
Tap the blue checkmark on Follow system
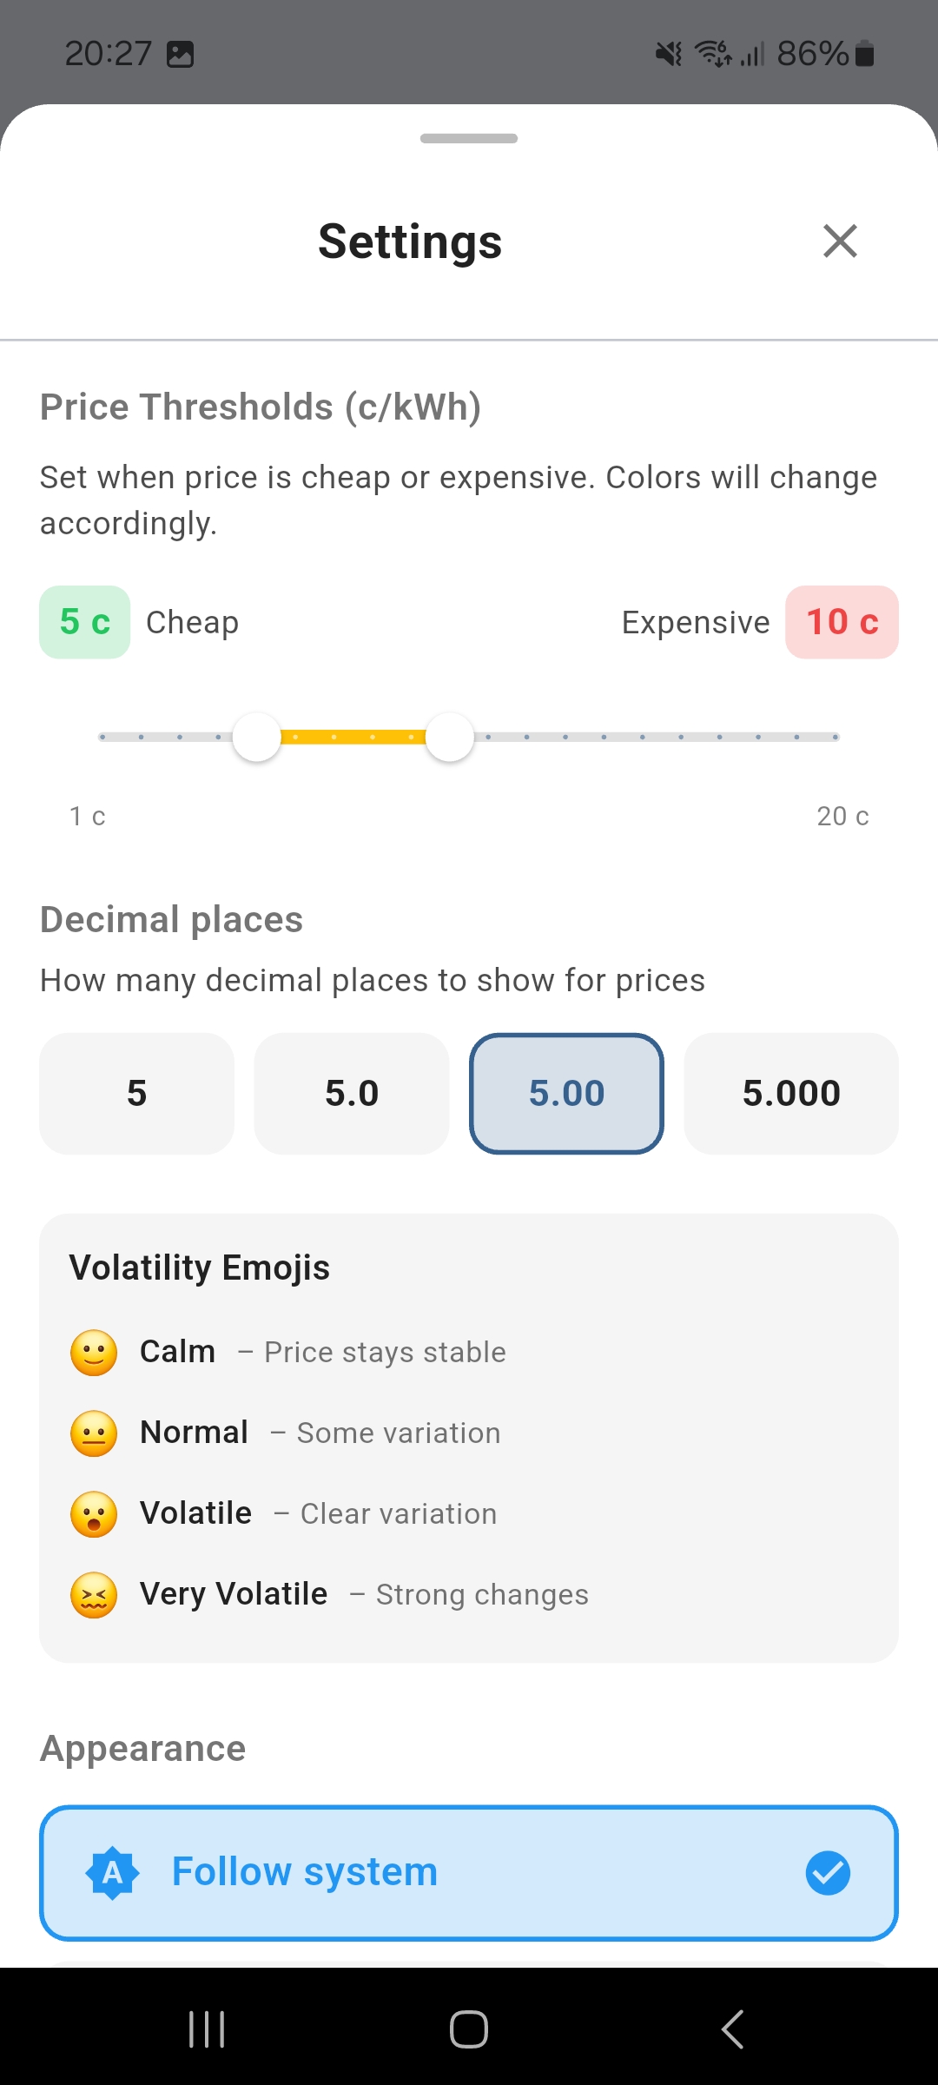[828, 1873]
